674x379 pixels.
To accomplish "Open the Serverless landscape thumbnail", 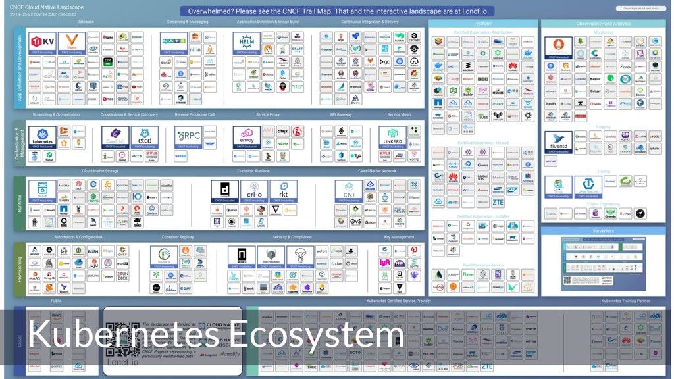I will coord(603,263).
